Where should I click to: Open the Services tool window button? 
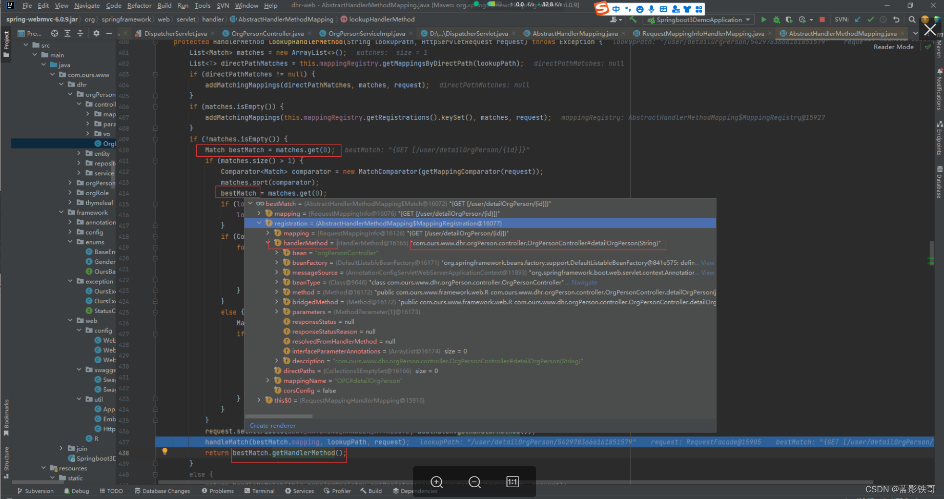pyautogui.click(x=300, y=491)
